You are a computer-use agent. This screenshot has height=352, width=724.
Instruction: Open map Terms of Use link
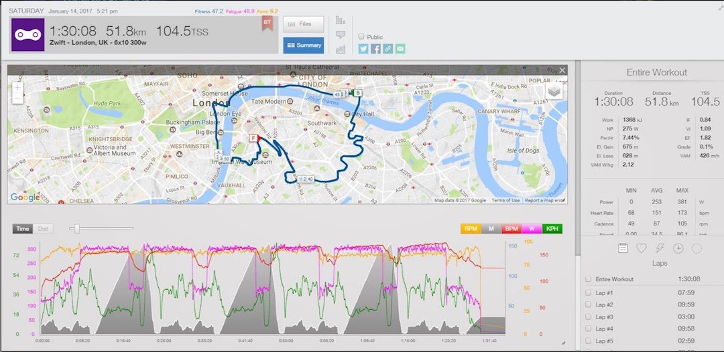pyautogui.click(x=505, y=200)
